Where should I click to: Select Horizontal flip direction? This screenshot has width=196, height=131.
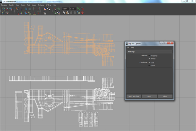tap(149, 56)
